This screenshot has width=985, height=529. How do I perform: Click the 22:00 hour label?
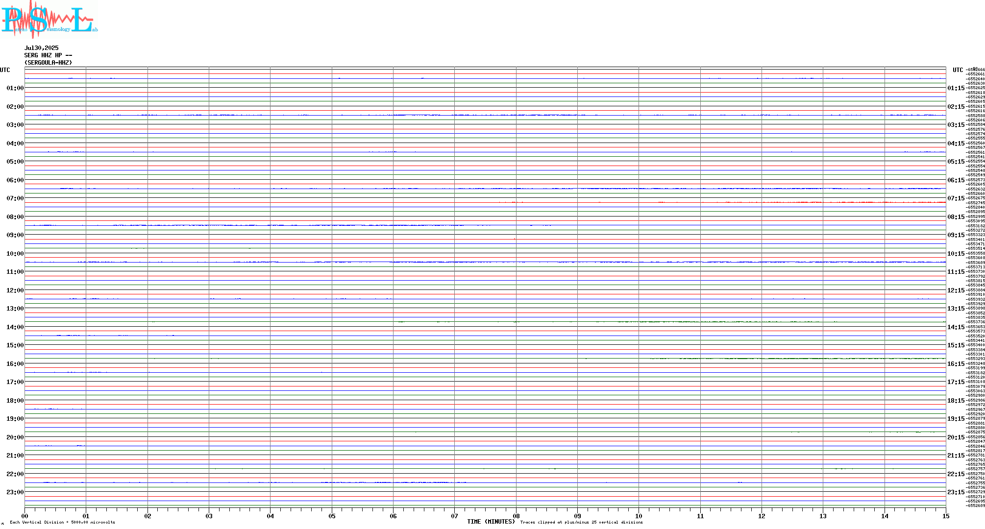(15, 474)
